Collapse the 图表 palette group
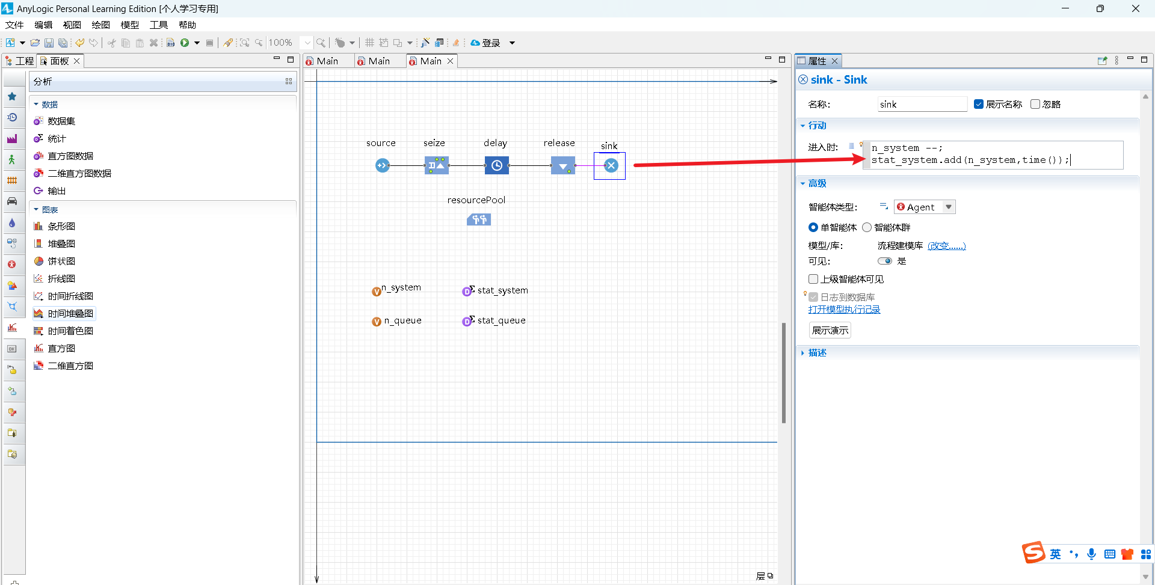This screenshot has height=585, width=1155. click(x=36, y=210)
